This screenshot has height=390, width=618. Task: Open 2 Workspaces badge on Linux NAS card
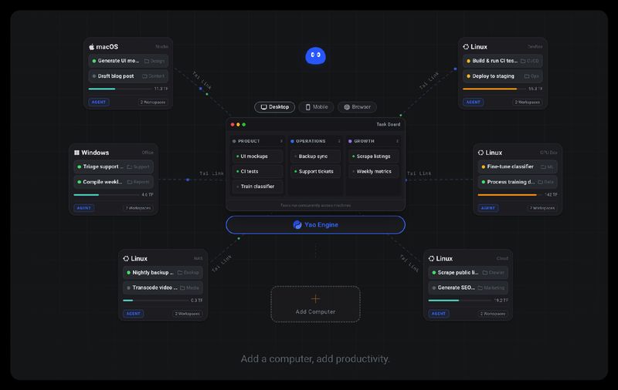click(x=188, y=314)
